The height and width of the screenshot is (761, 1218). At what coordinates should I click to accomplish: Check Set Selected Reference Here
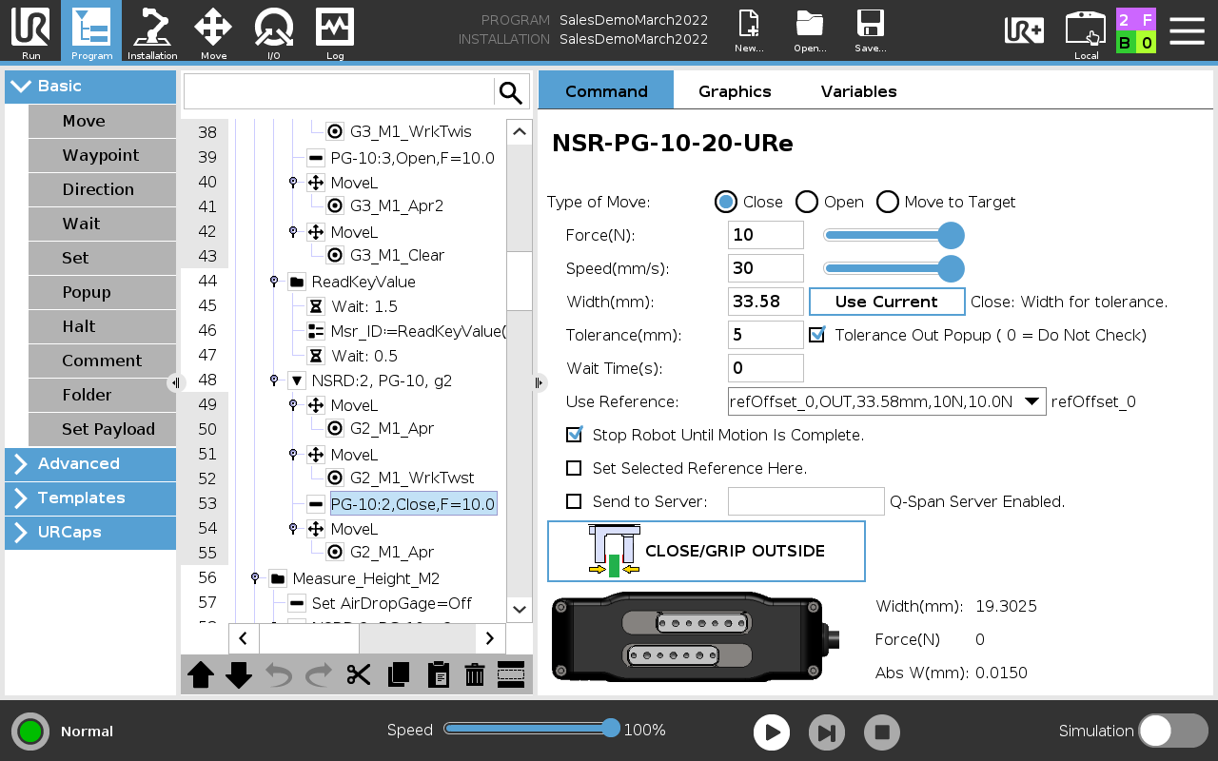[574, 468]
